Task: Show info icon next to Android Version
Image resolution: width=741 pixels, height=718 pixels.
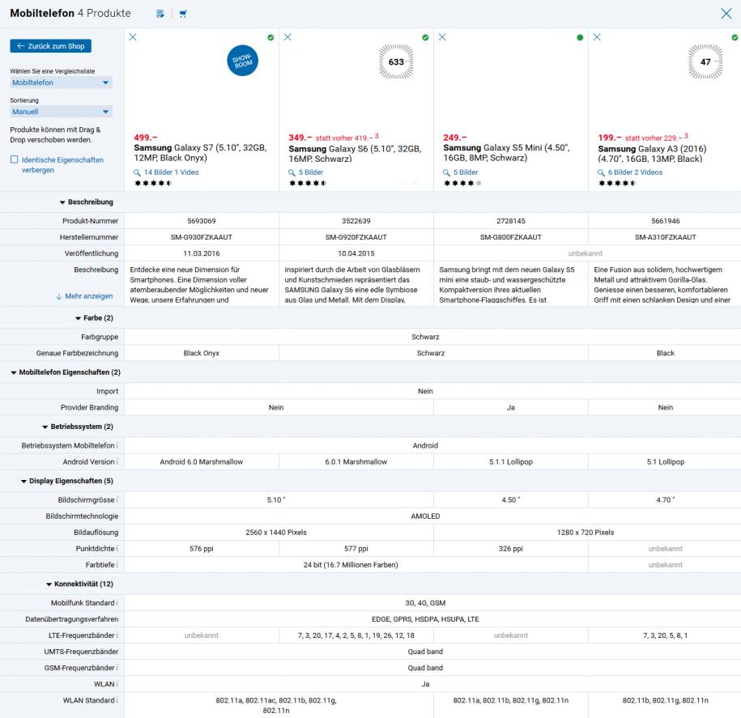Action: 117,462
